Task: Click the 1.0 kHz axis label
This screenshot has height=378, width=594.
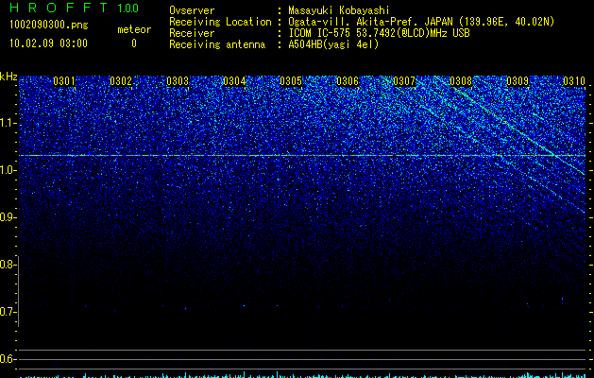Action: tap(8, 170)
